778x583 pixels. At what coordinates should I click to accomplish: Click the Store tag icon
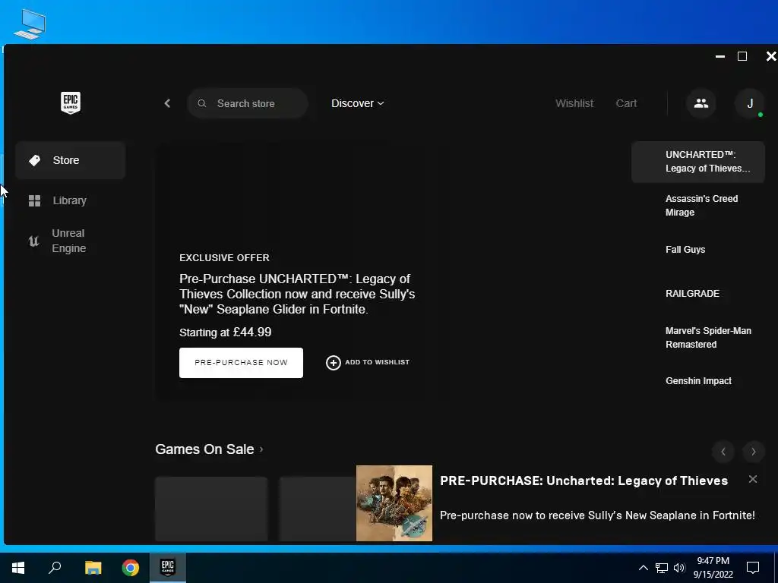(x=35, y=160)
